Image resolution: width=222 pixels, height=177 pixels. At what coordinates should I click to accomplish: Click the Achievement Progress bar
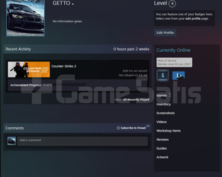point(69,85)
